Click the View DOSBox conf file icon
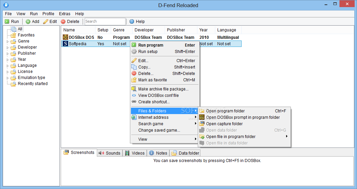The width and height of the screenshot is (357, 189). pos(134,96)
